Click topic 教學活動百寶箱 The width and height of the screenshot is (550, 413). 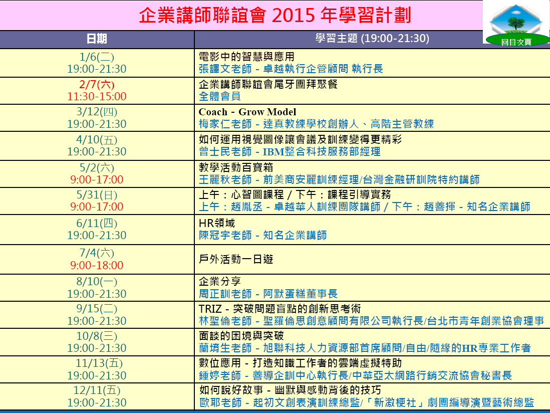click(236, 168)
